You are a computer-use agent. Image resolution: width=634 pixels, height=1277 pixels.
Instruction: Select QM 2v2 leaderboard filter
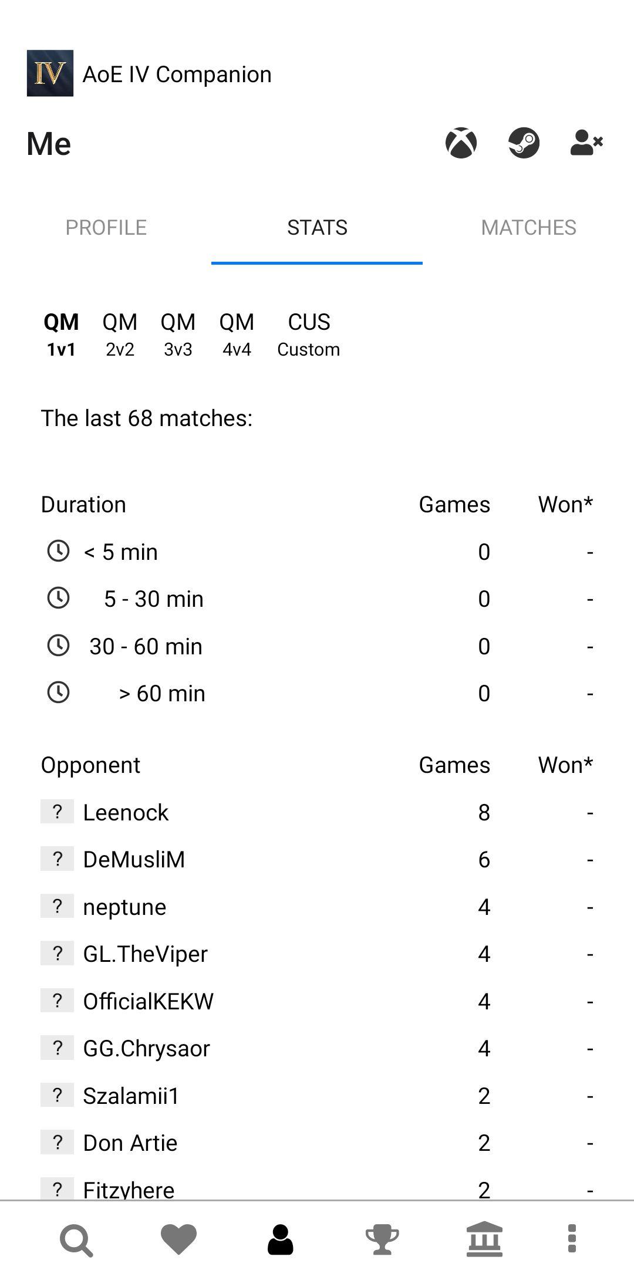pyautogui.click(x=120, y=335)
